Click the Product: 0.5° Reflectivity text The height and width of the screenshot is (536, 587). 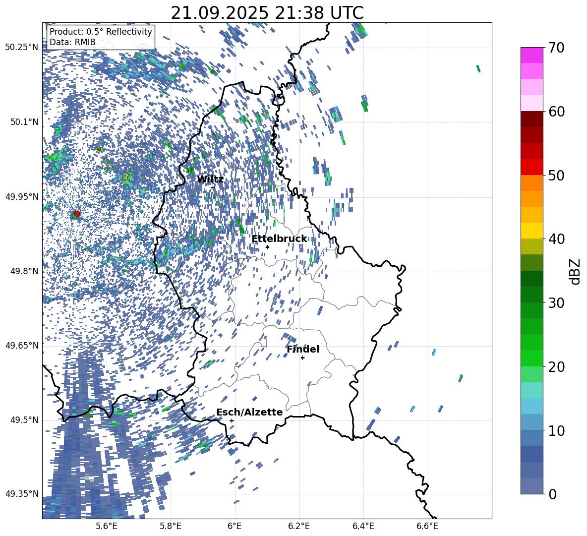(x=101, y=31)
